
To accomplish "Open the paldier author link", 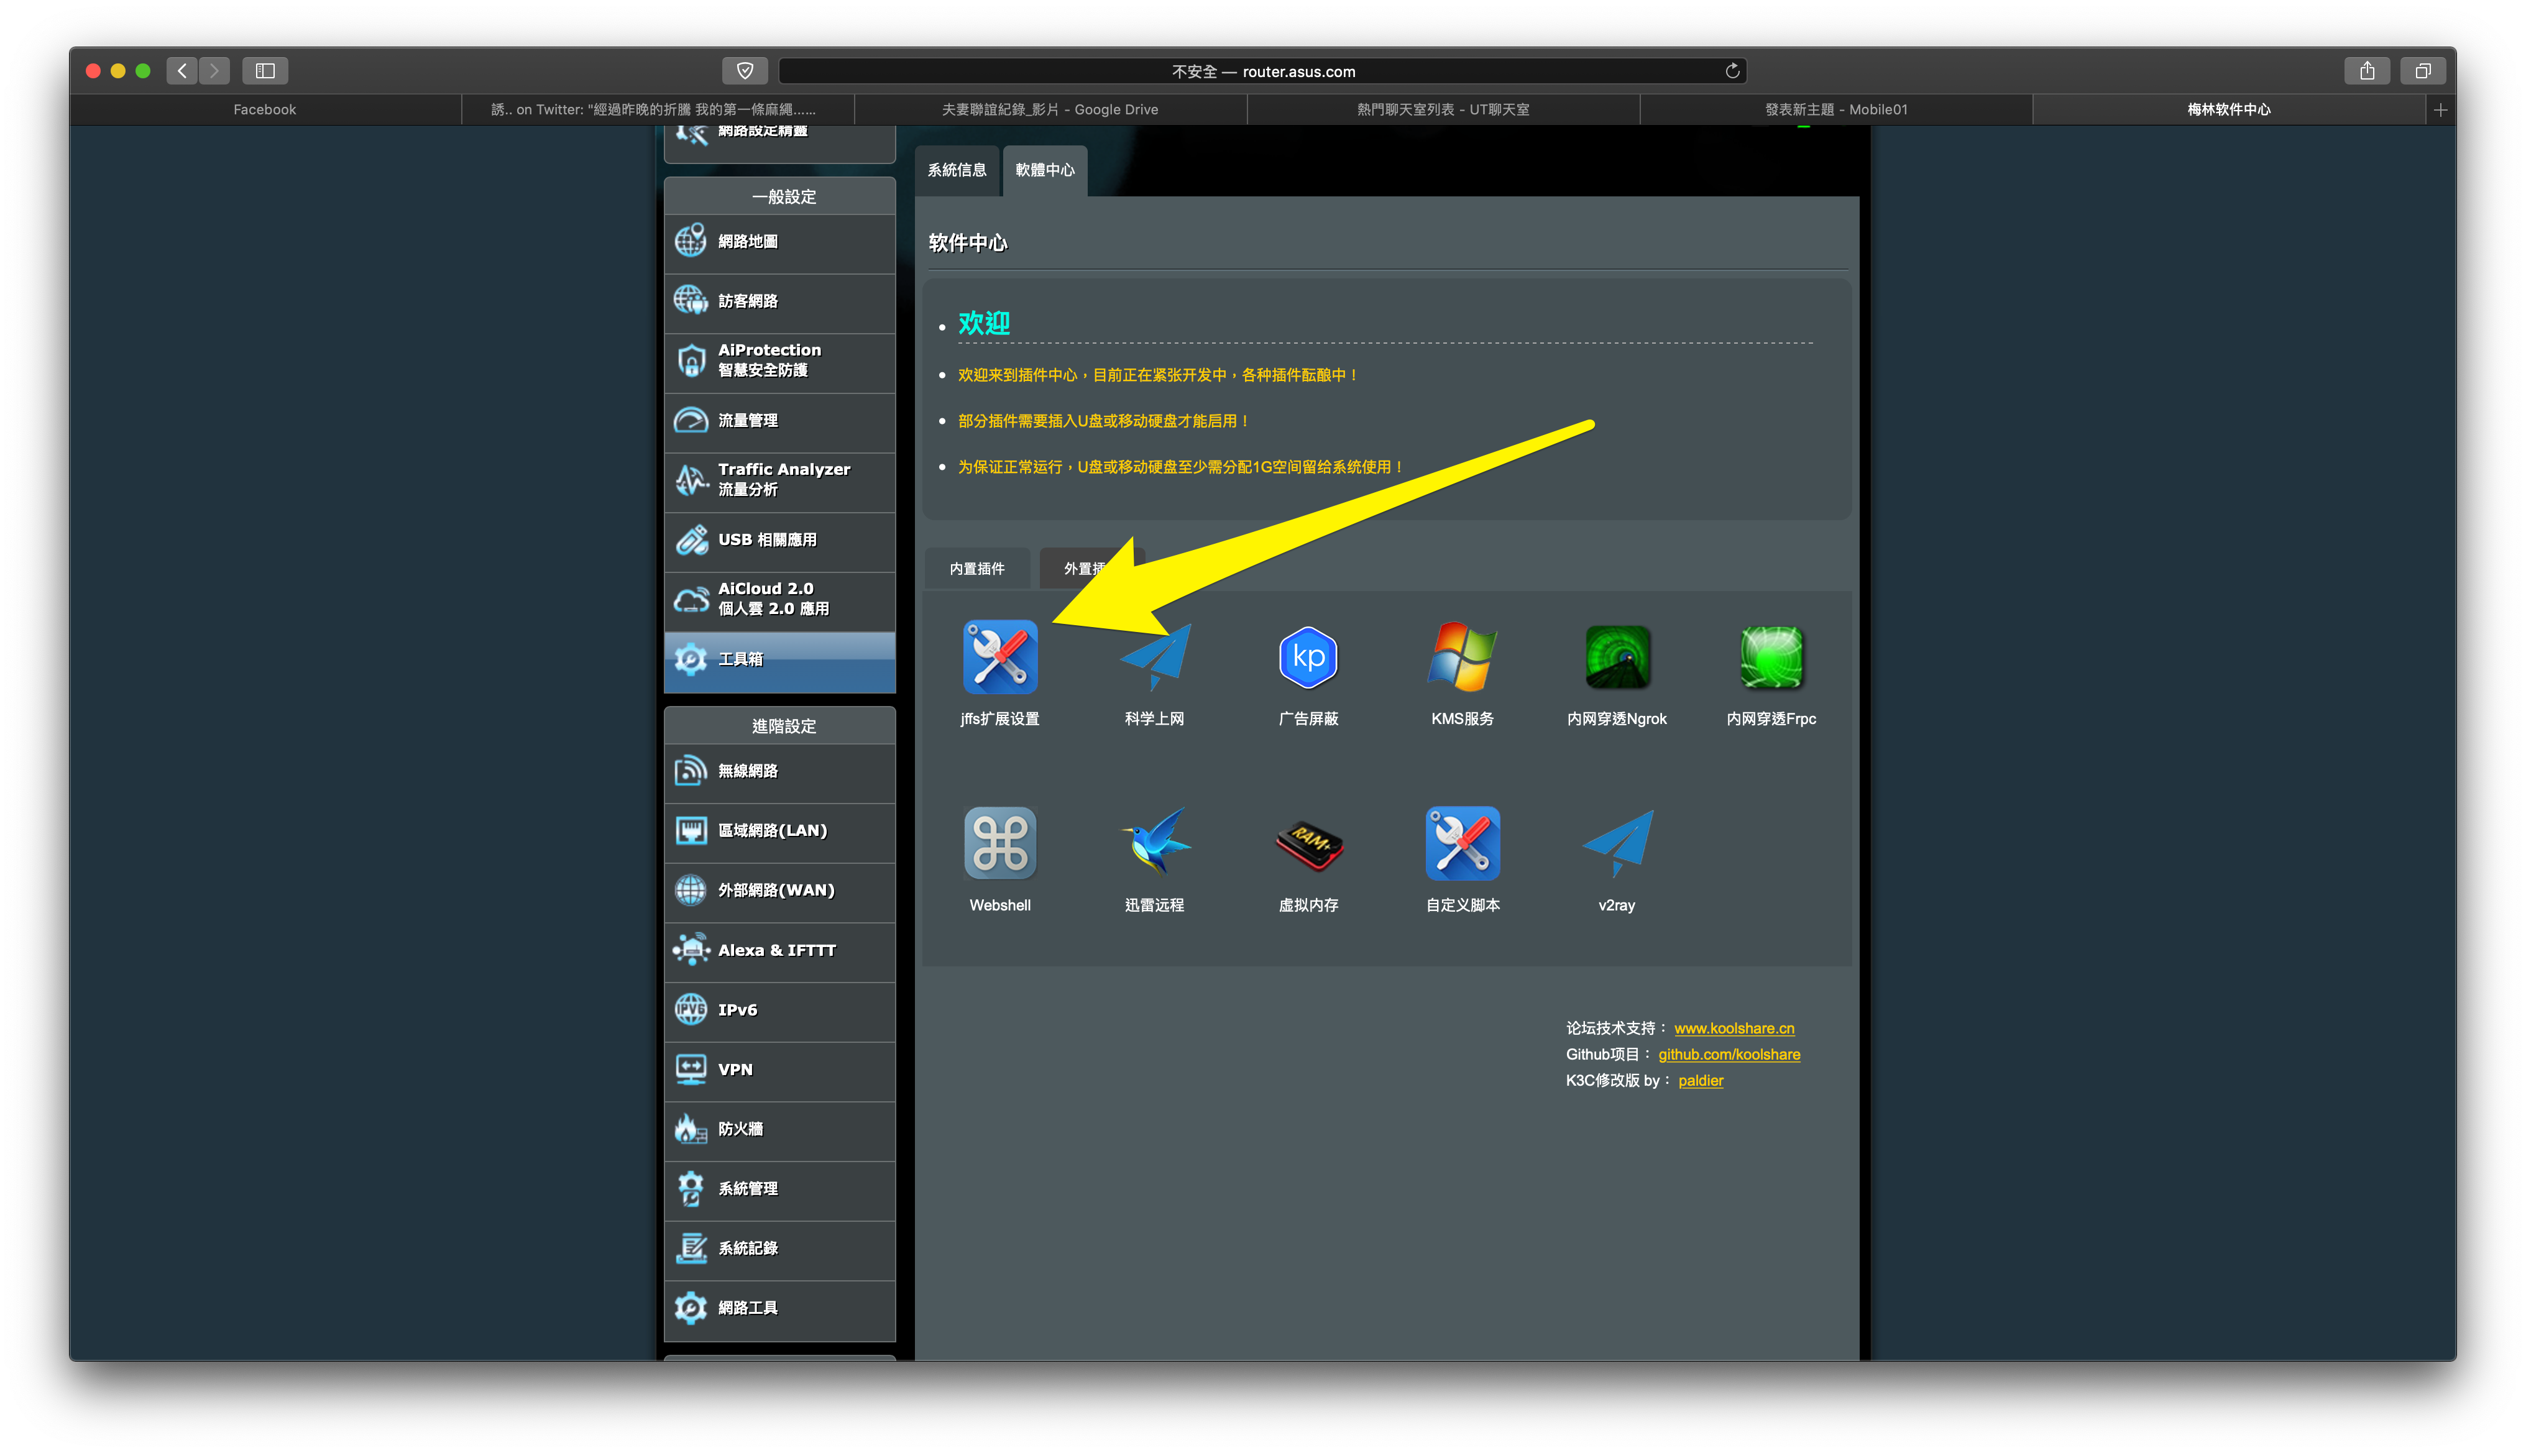I will 1701,1079.
